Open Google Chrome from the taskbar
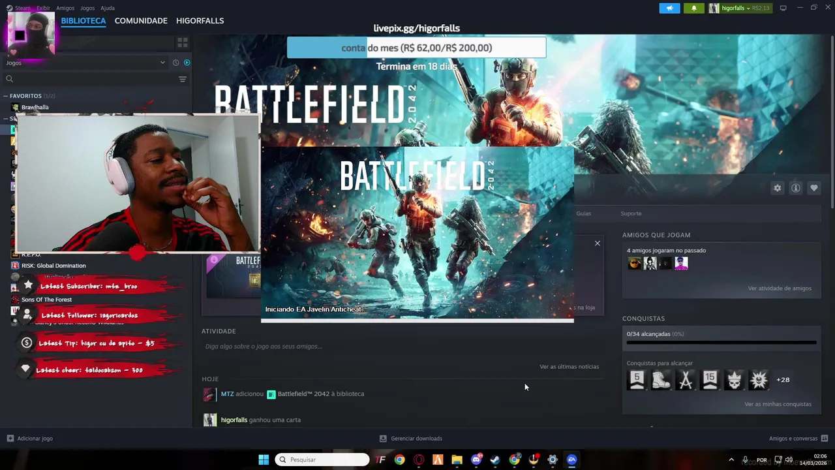835x470 pixels. [399, 460]
